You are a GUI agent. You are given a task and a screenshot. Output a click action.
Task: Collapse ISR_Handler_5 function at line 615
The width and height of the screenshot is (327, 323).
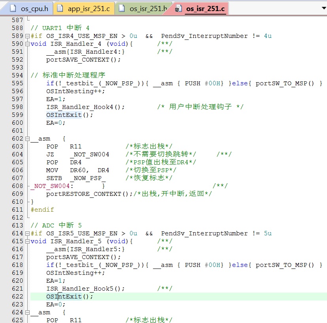[28, 241]
